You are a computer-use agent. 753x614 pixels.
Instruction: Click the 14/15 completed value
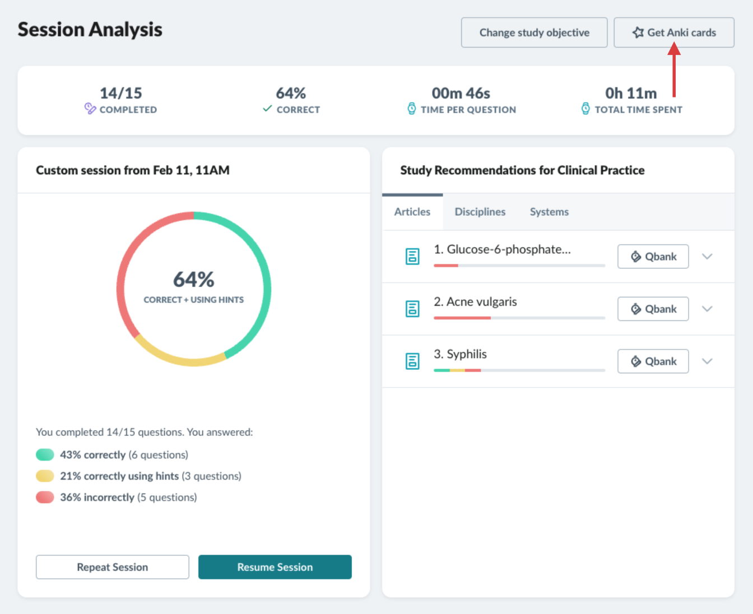click(121, 93)
